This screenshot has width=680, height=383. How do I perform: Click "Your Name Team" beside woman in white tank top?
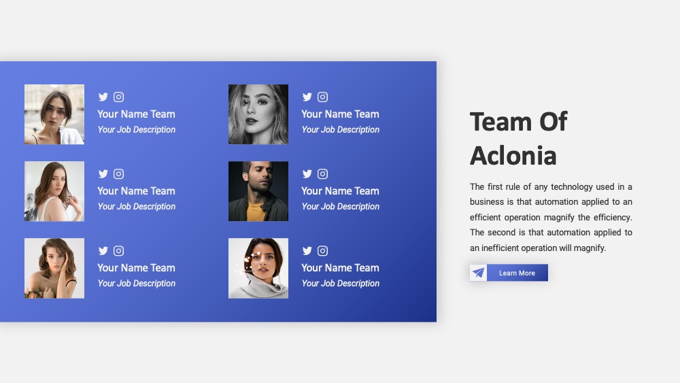point(136,191)
